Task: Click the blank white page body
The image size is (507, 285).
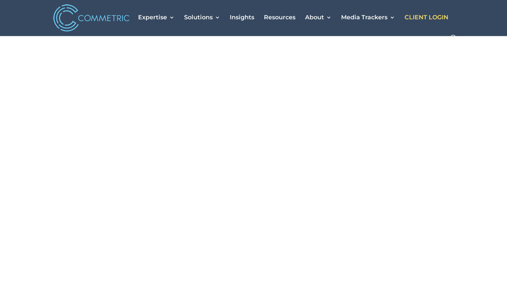Action: 253,161
